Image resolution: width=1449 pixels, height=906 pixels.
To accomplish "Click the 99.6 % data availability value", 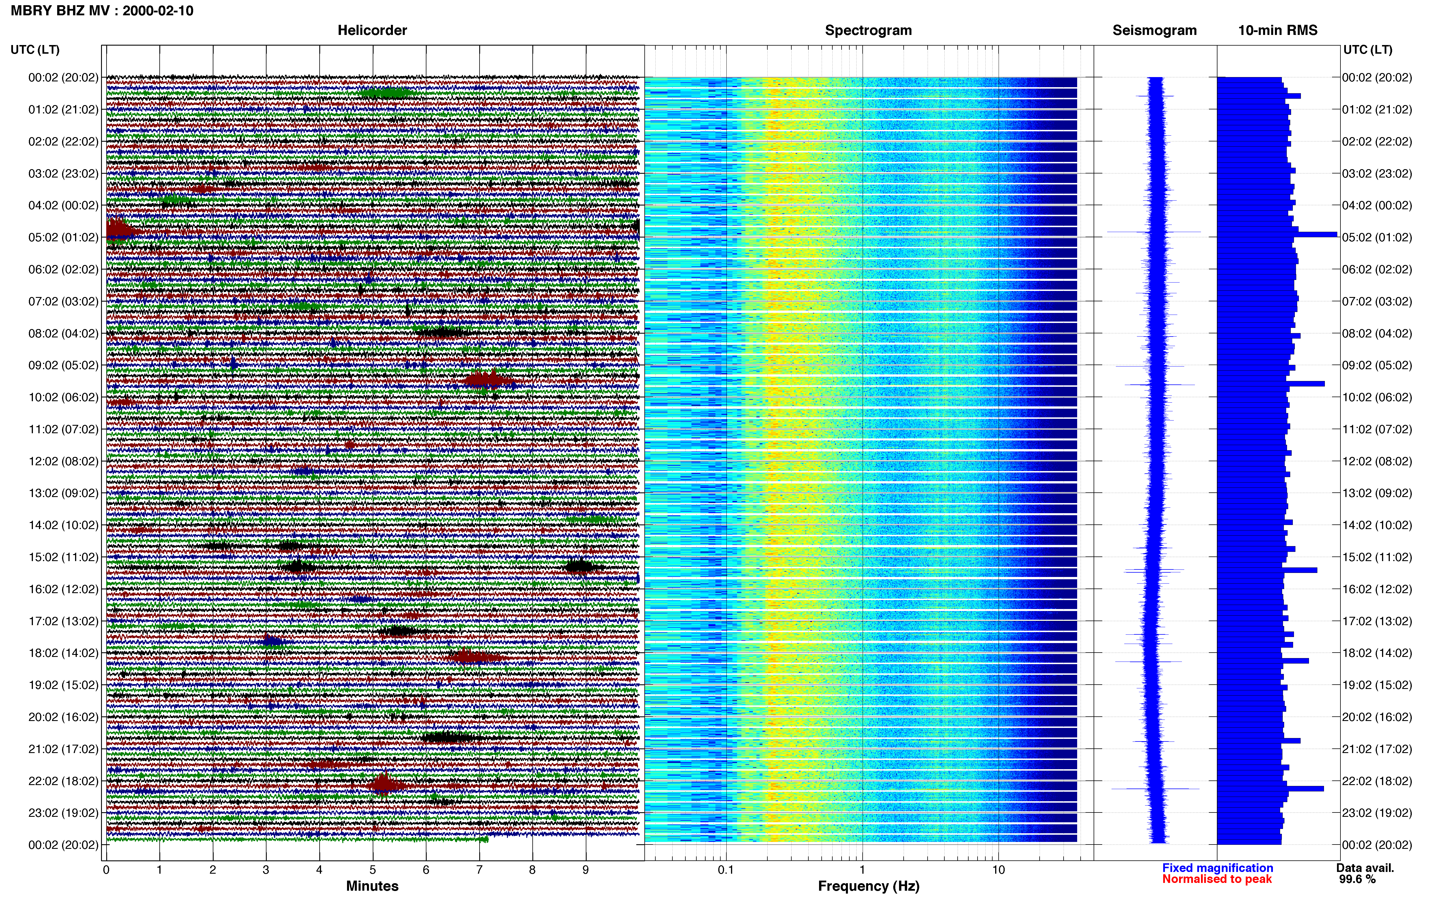I will point(1357,879).
